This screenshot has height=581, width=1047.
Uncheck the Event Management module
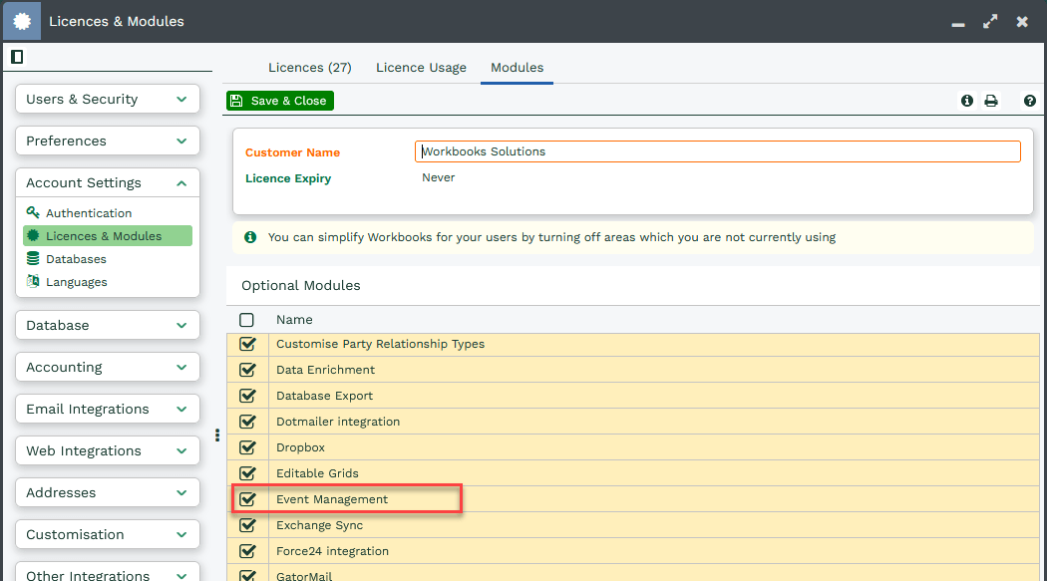pos(247,499)
